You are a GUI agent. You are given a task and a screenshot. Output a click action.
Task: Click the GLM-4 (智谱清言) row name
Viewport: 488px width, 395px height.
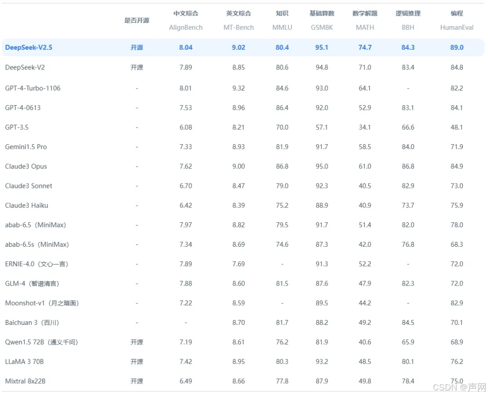pos(32,283)
